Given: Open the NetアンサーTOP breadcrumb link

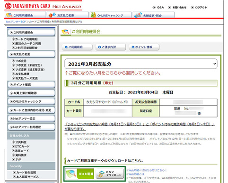Looking at the screenshot, I should pos(16,22).
